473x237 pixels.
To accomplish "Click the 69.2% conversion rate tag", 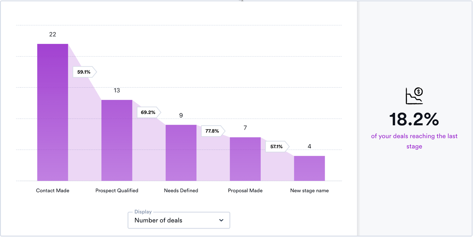I will [x=149, y=112].
